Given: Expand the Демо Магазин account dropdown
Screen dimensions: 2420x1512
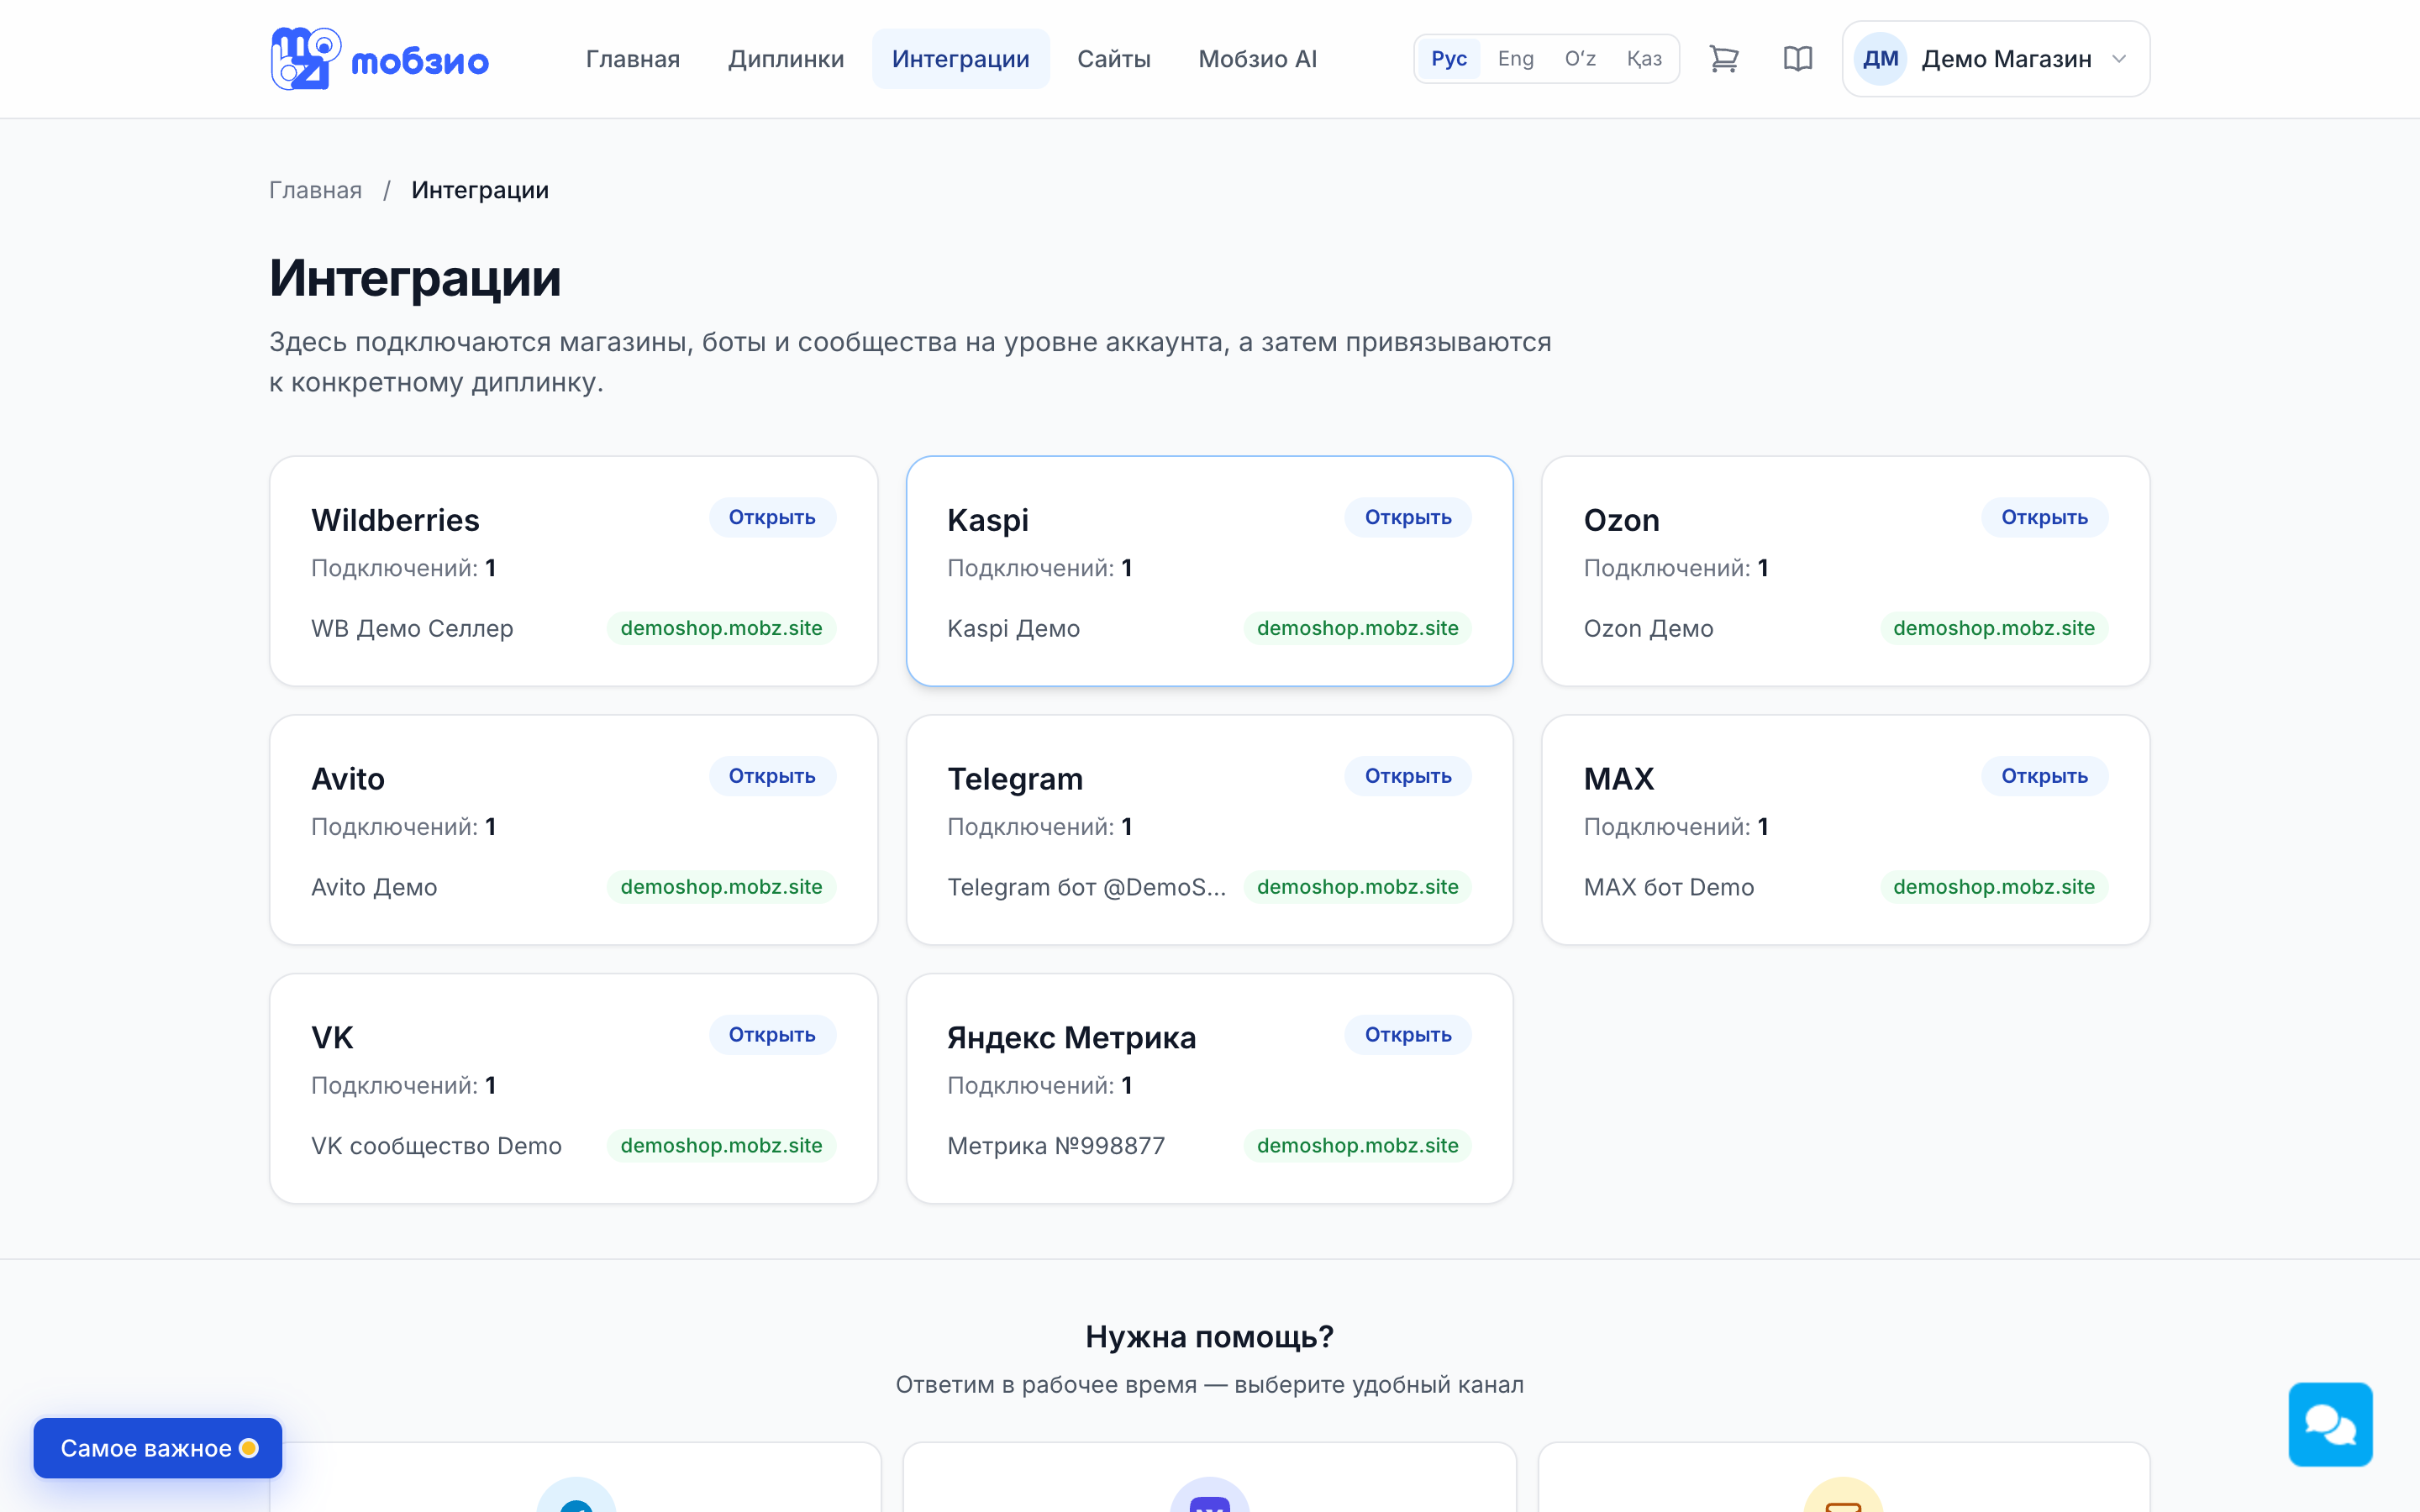Looking at the screenshot, I should (1996, 59).
